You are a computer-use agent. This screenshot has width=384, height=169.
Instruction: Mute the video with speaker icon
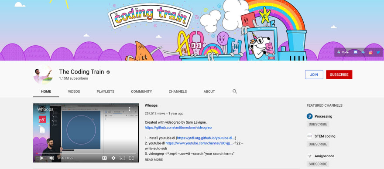coord(51,158)
